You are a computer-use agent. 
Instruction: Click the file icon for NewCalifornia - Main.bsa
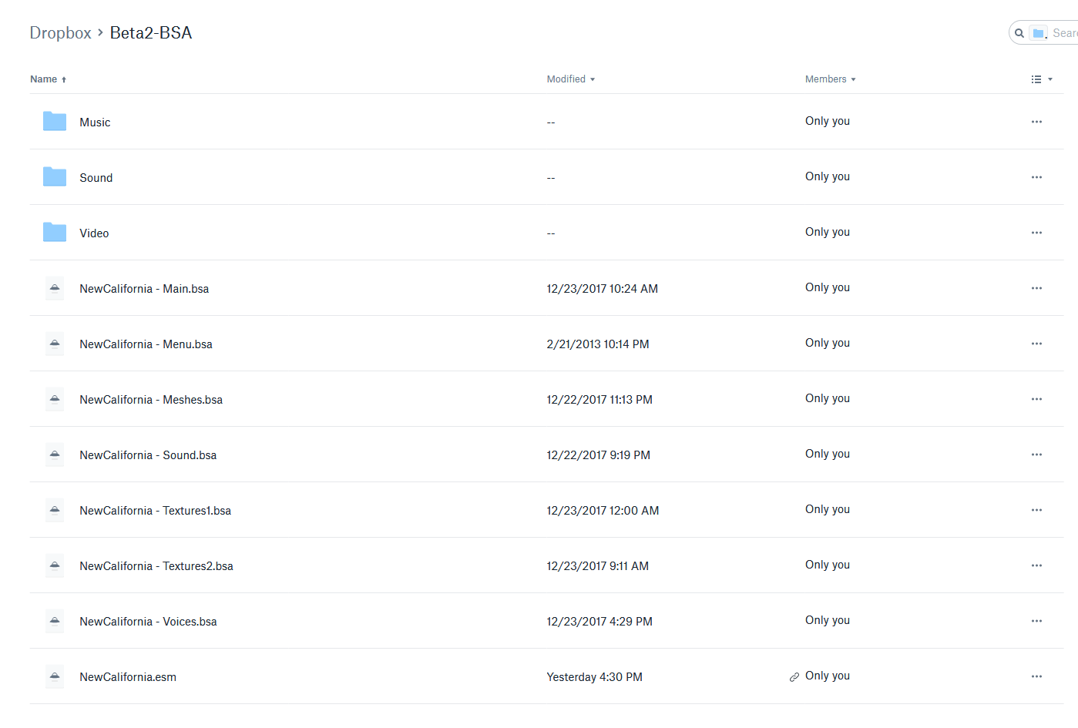(55, 288)
